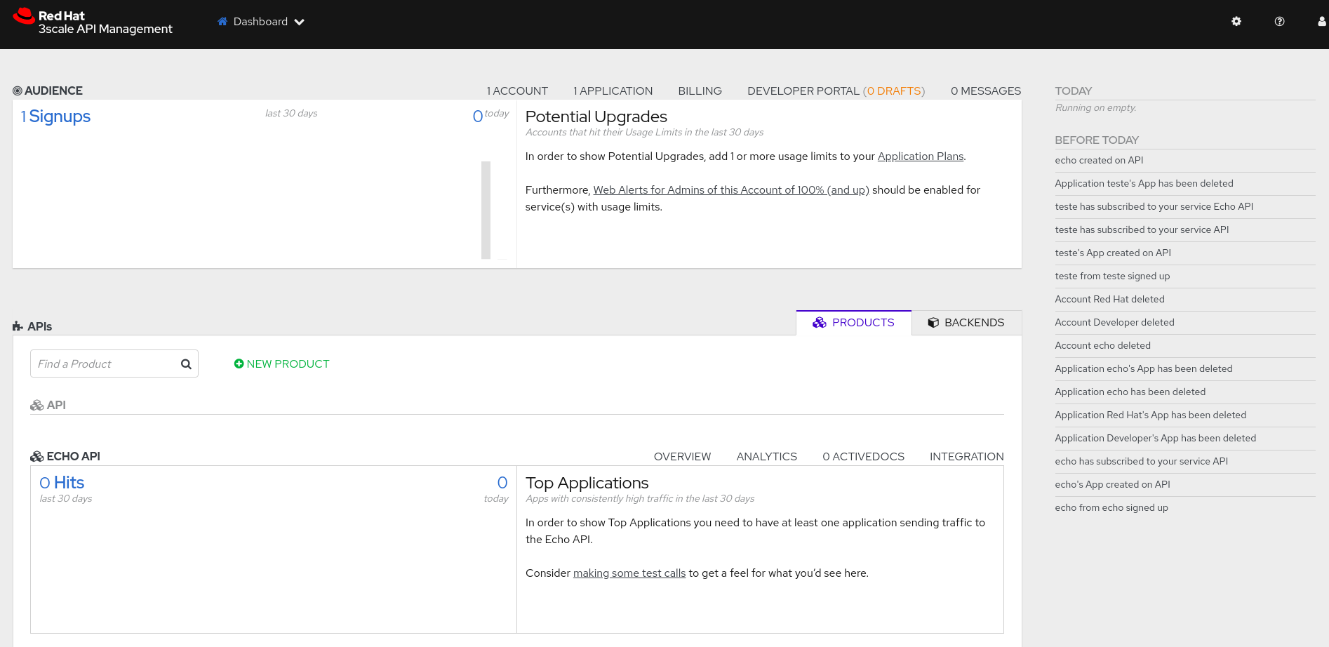Click the signups today count 0

pyautogui.click(x=478, y=116)
